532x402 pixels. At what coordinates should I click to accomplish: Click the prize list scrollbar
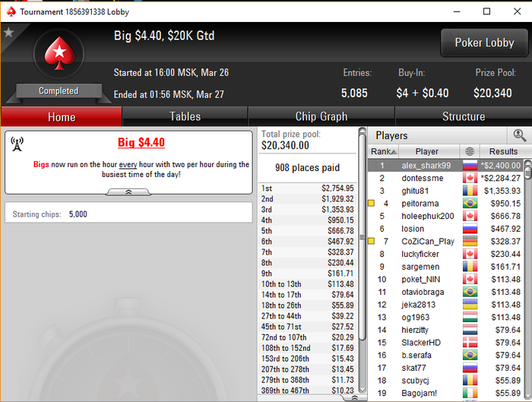[x=363, y=237]
